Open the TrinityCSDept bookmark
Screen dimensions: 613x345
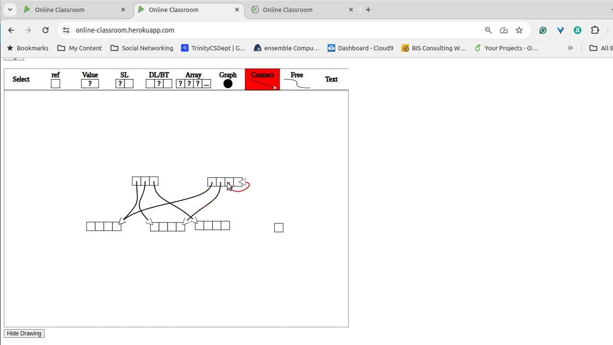pyautogui.click(x=214, y=48)
